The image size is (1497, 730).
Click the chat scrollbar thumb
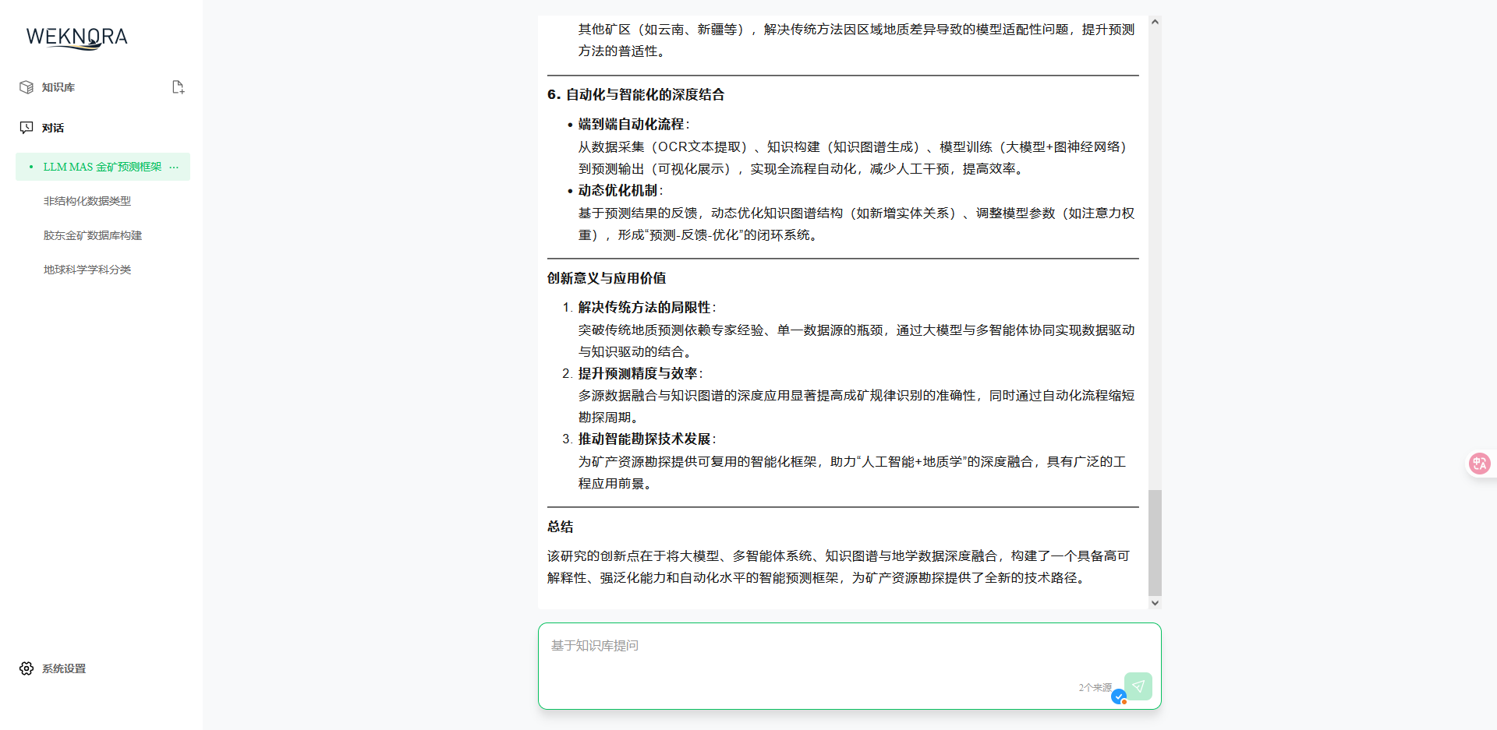[1155, 542]
